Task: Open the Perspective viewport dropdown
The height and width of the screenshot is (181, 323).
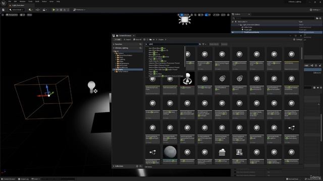Action: [x=12, y=15]
